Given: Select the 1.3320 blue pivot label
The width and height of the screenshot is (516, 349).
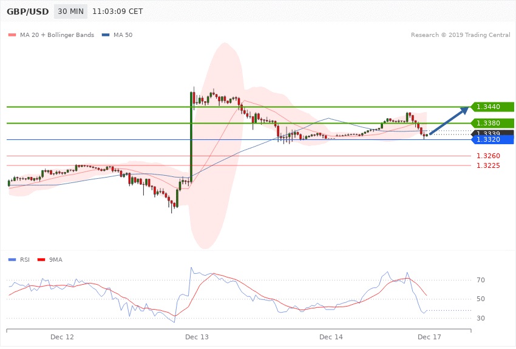Looking at the screenshot, I should (x=492, y=140).
